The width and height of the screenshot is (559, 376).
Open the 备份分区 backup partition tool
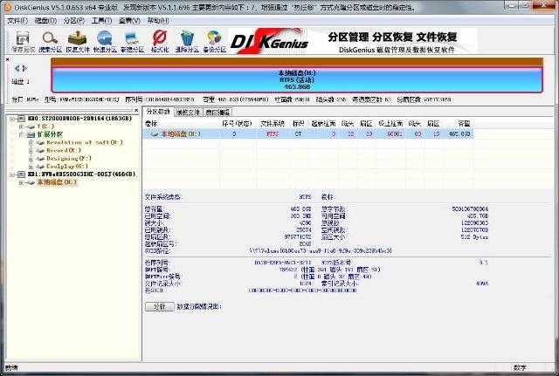pos(214,38)
